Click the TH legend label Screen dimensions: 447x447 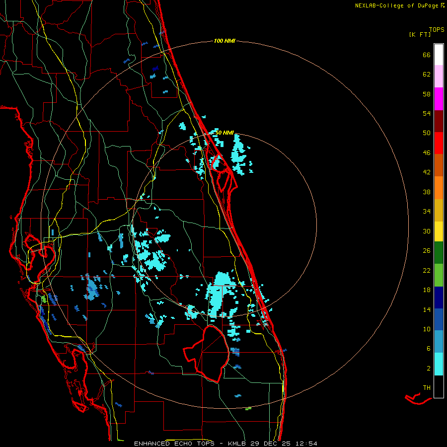coord(427,388)
